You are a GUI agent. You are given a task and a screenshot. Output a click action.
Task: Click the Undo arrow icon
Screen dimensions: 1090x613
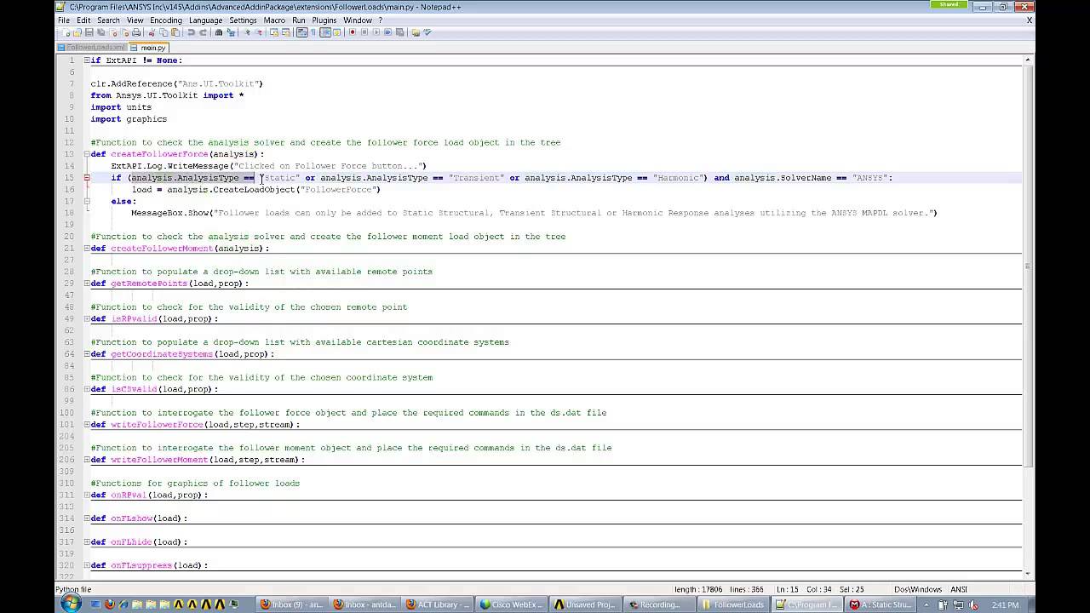pos(191,32)
